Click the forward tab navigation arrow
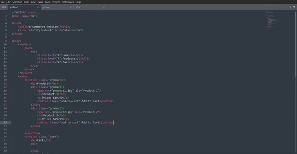Screen dimensions: 297x154 point(5,7)
